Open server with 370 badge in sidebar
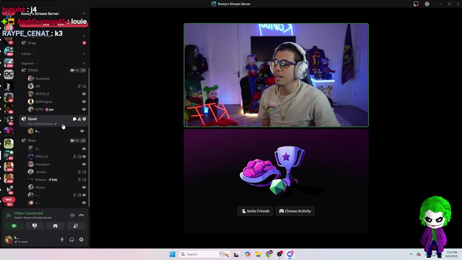 [9, 63]
